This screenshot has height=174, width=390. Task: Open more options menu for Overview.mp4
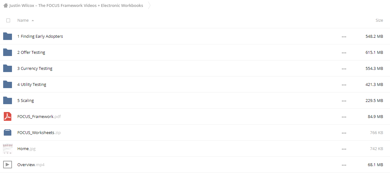pos(344,165)
